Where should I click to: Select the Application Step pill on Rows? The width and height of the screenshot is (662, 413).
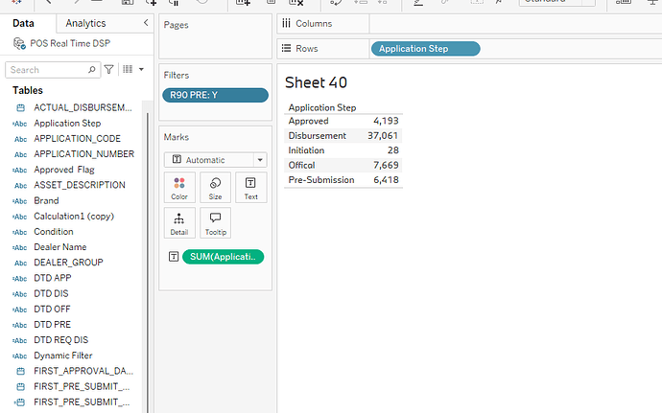[426, 49]
